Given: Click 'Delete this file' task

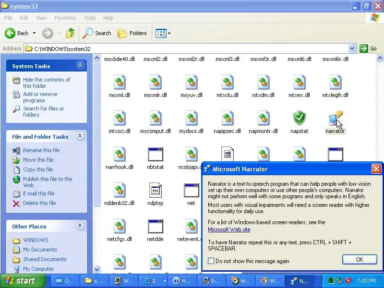Looking at the screenshot, I should (39, 203).
